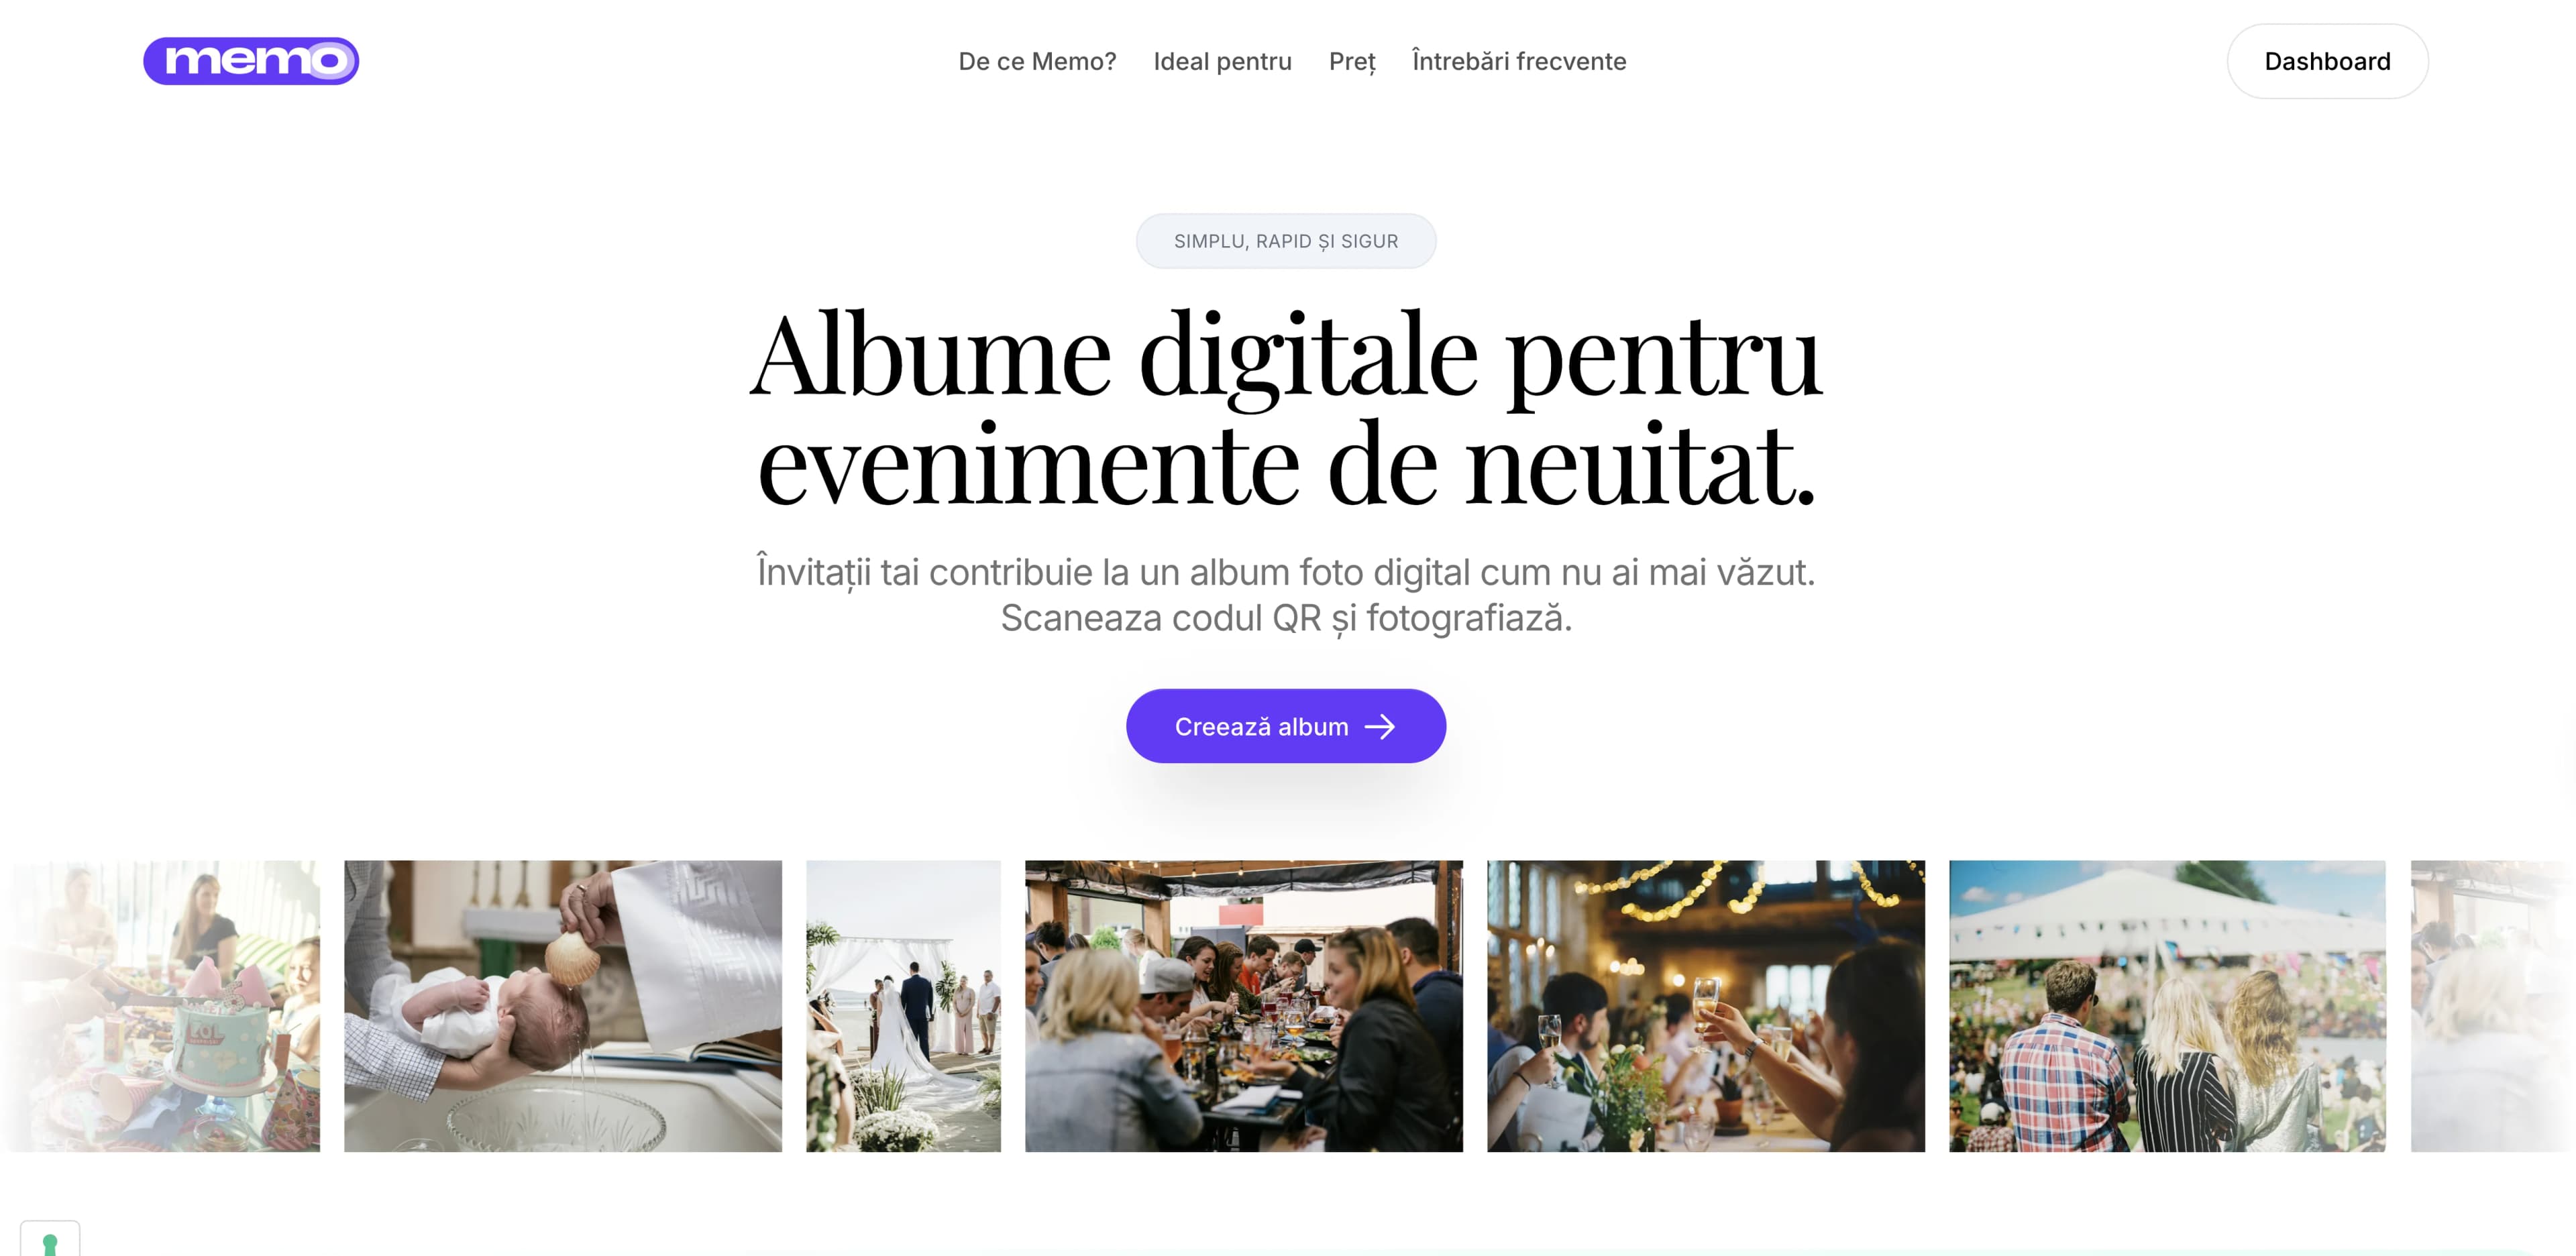Open the outdoor festival tent photo
2576x1256 pixels.
click(2167, 1006)
